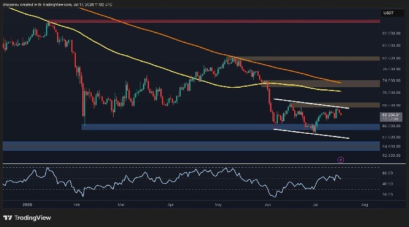Screen dimensions: 409x227
Task: Select the lower white channel trendline
Action: pyautogui.click(x=311, y=134)
